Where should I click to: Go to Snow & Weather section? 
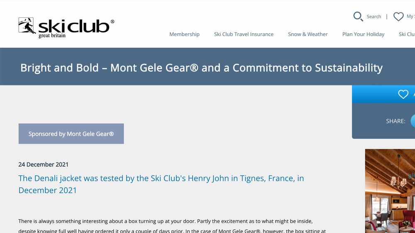pos(308,34)
